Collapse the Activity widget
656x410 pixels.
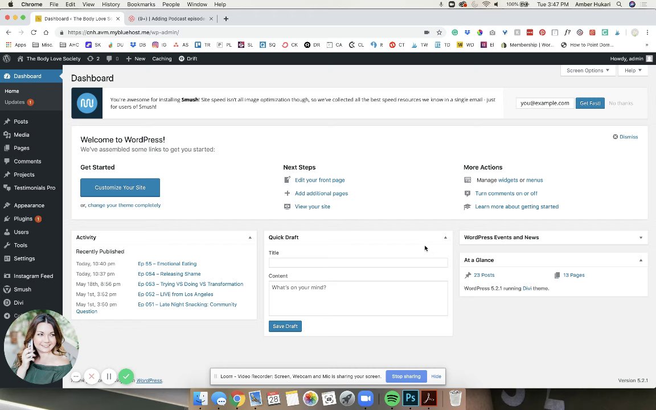(250, 237)
